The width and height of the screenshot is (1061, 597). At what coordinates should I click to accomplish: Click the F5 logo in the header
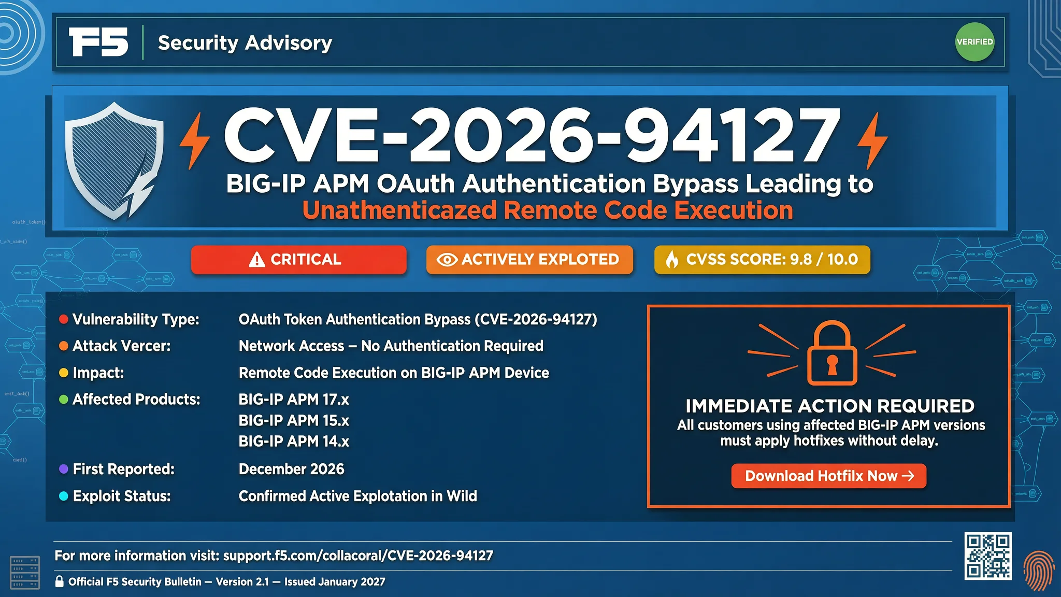(98, 42)
